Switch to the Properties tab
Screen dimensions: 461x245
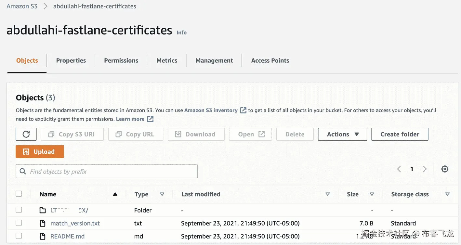pos(71,60)
